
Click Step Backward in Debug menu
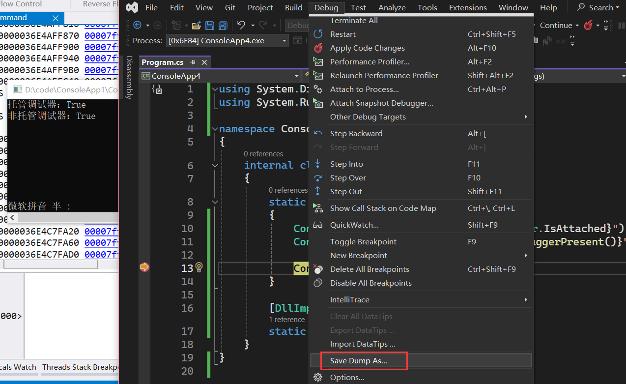point(421,133)
